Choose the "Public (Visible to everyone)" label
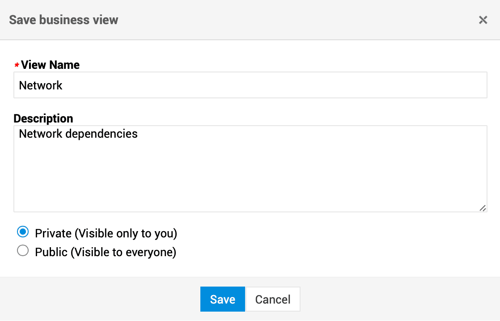The image size is (500, 321). click(x=106, y=252)
